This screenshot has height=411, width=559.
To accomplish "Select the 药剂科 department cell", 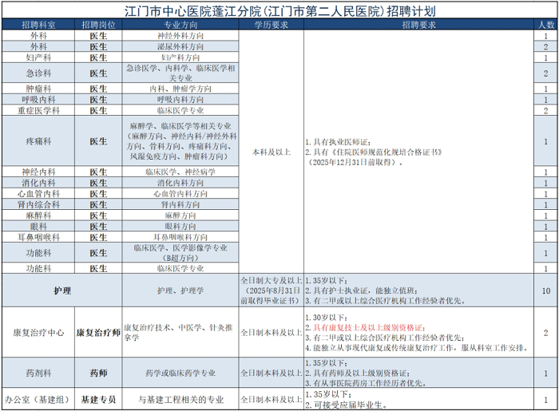I will [x=38, y=373].
